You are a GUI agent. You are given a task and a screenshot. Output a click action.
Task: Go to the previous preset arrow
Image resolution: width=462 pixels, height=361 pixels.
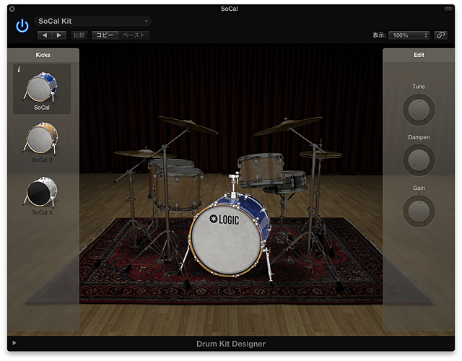[45, 35]
